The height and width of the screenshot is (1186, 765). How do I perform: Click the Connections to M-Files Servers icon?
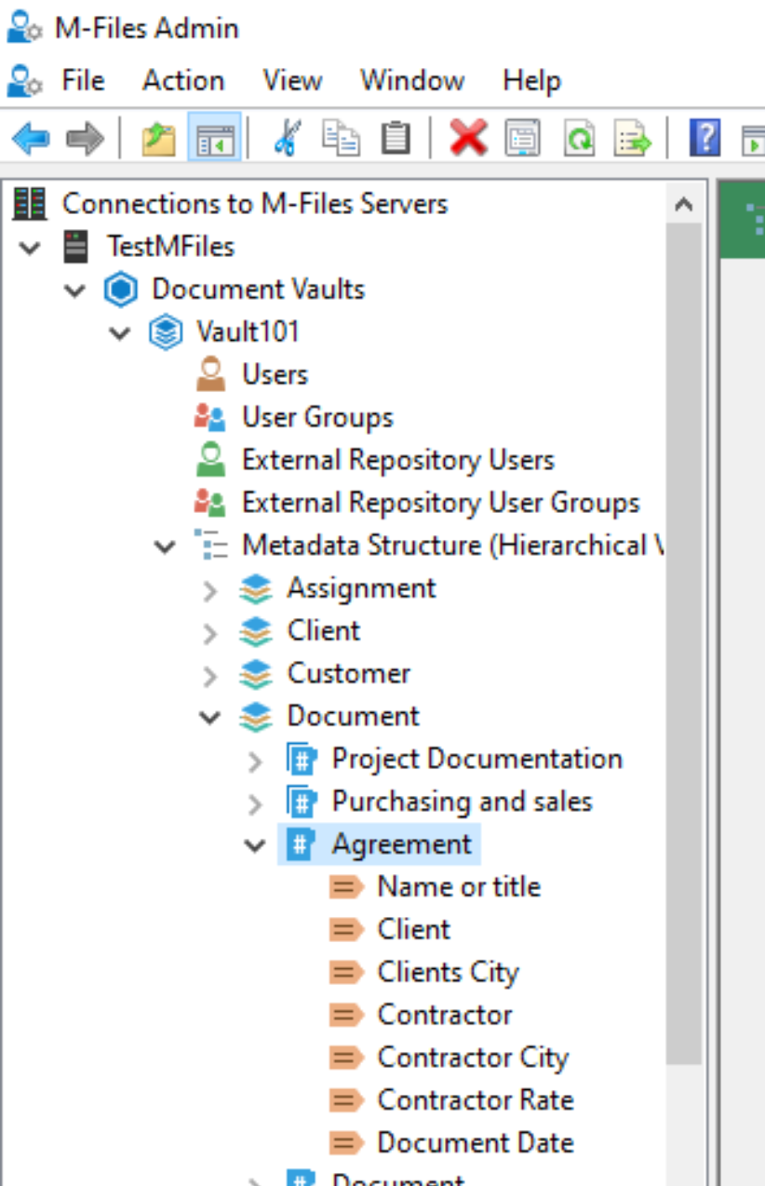[30, 203]
